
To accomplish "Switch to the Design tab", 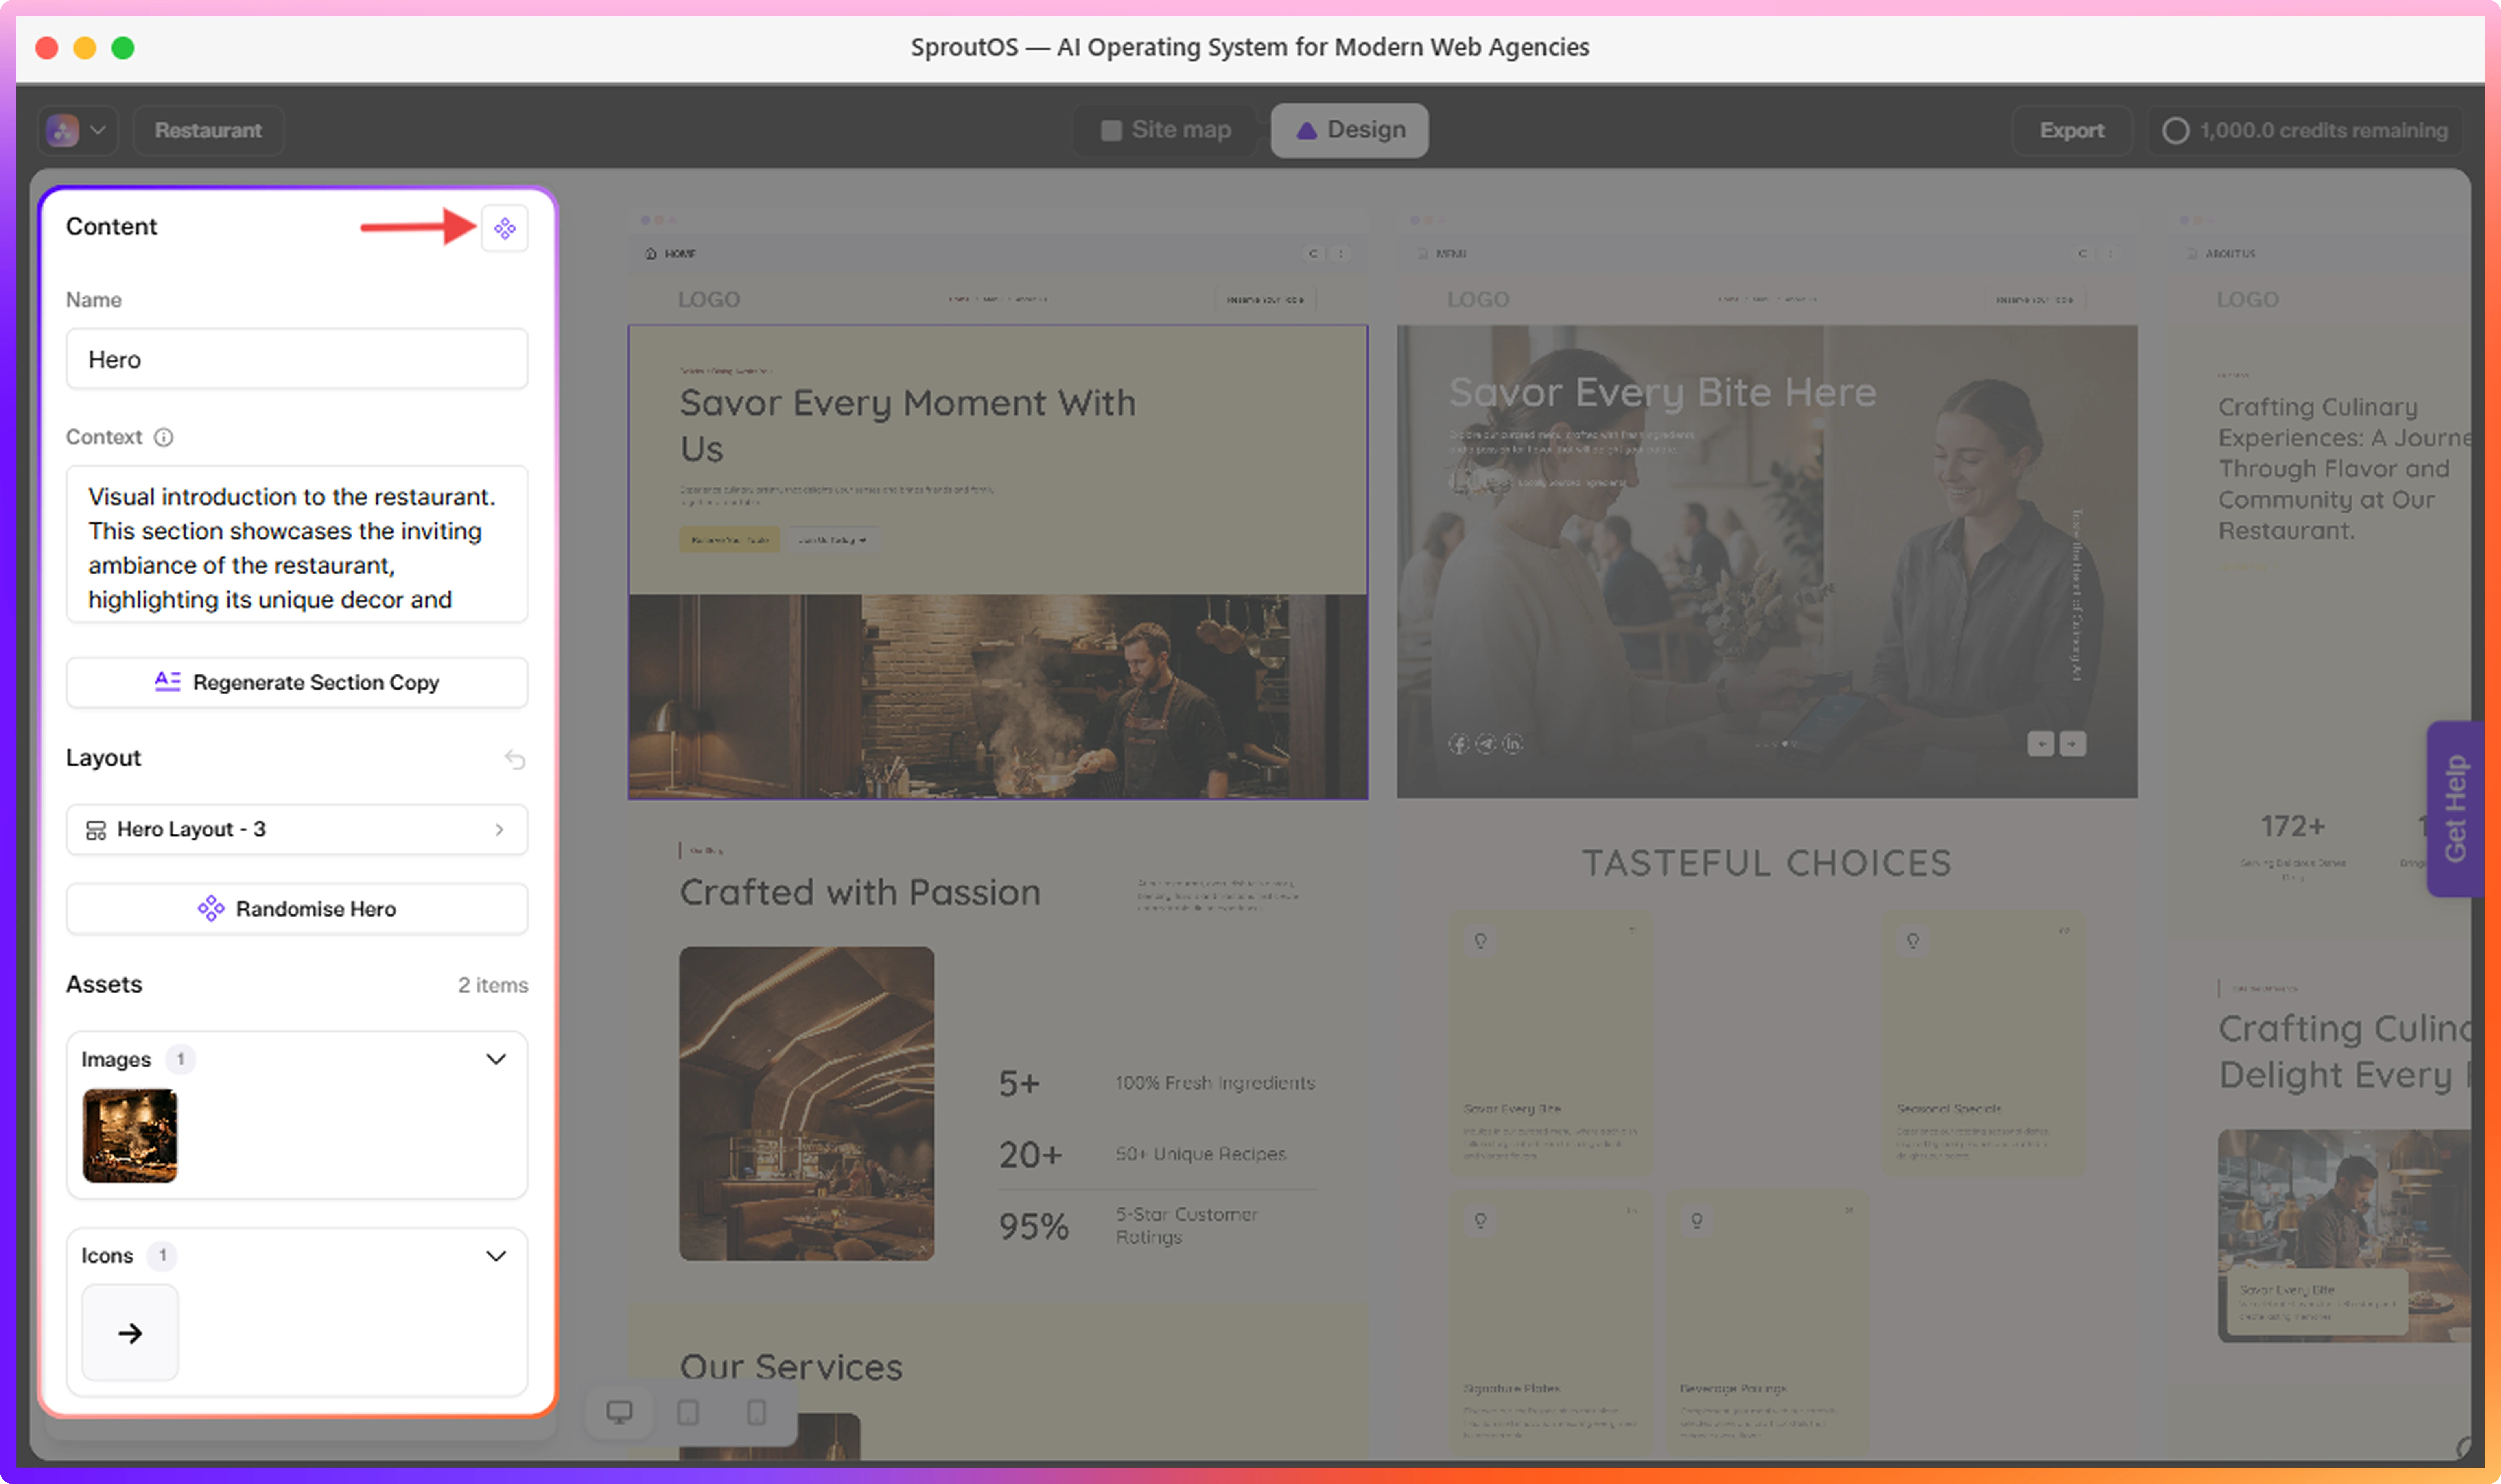I will (1350, 130).
